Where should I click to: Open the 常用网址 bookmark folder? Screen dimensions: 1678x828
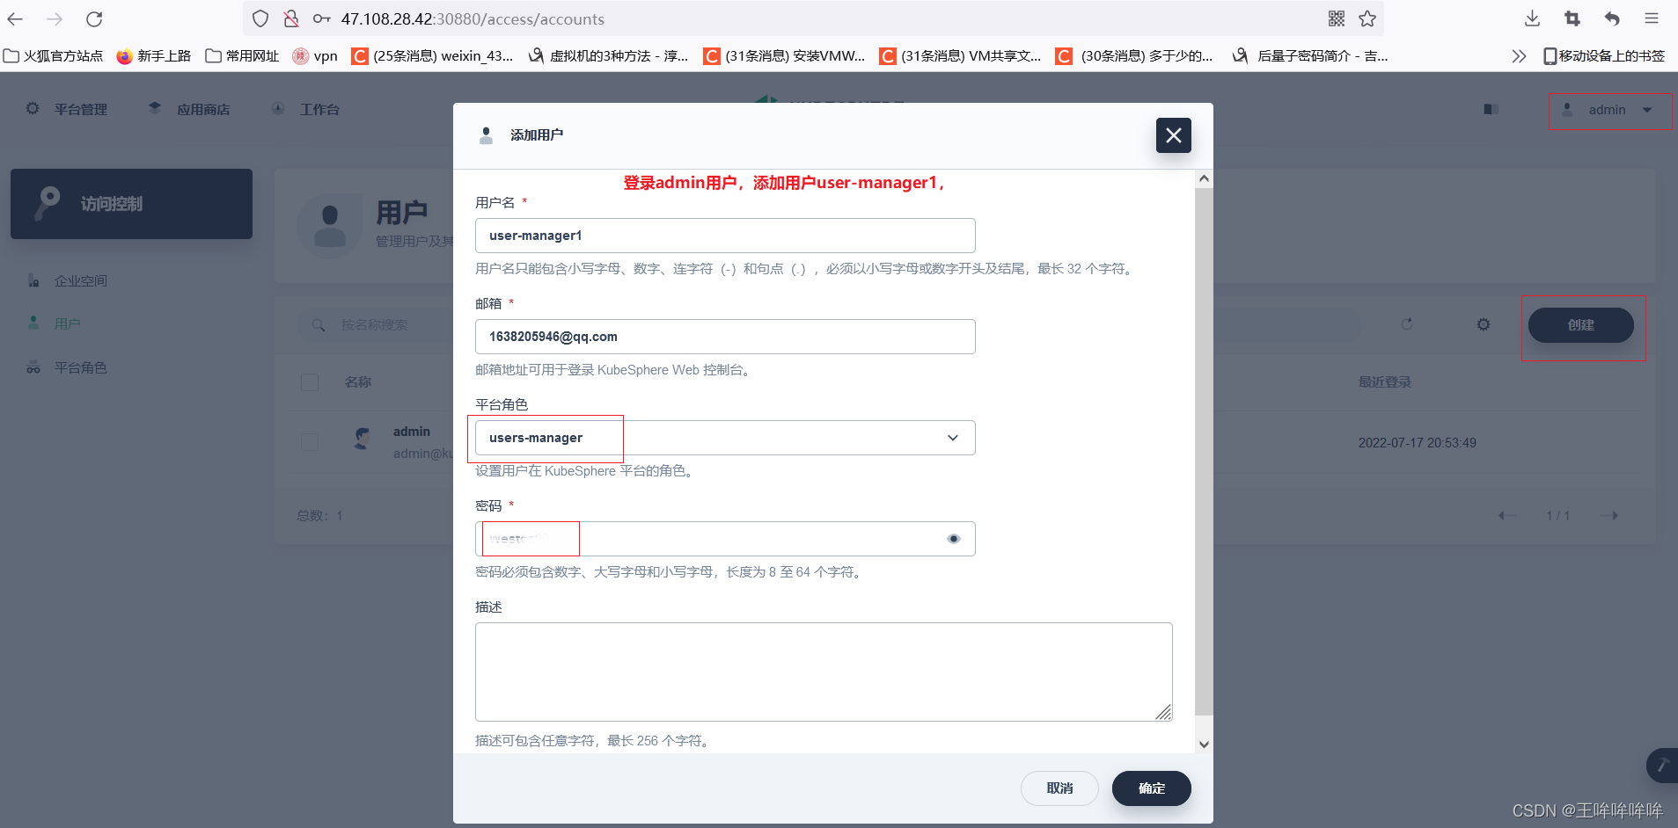pyautogui.click(x=242, y=56)
